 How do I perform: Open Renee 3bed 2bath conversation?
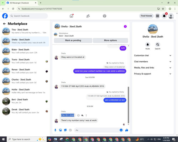coord(25,71)
